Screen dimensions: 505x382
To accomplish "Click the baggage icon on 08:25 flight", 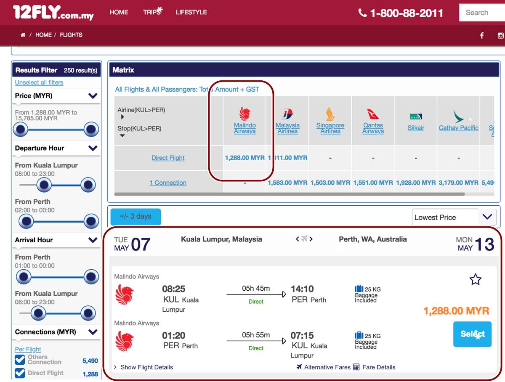I will click(359, 289).
